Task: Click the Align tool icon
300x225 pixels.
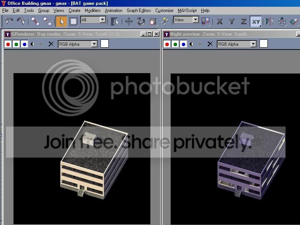Action: pyautogui.click(x=294, y=21)
